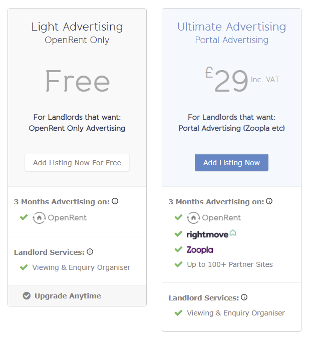Click the Upgrade Anytime text
Screen dimensions: 312x340
[68, 296]
